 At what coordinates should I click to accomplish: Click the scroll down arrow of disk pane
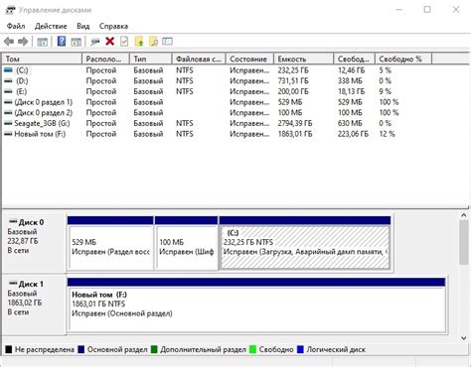tap(464, 338)
